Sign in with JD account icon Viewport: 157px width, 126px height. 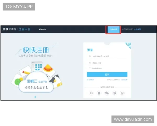pos(91,93)
